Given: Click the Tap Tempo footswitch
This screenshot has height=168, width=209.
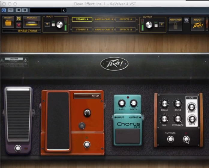Looking at the screenshot, I should point(171,139).
